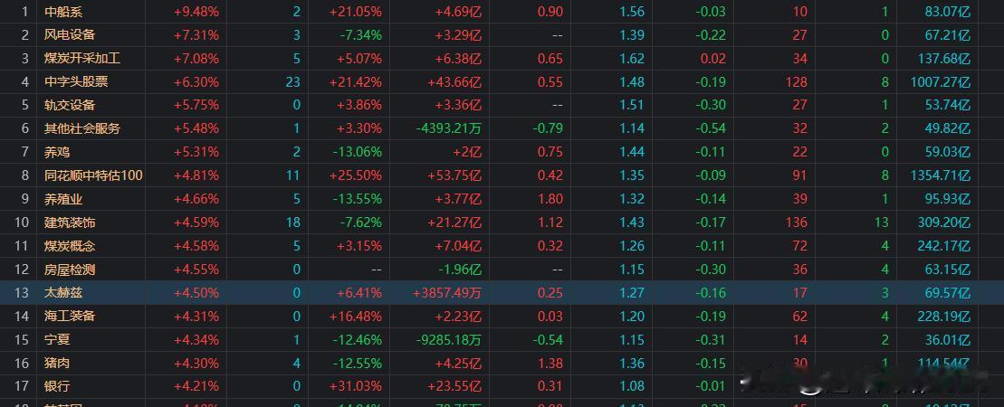
Task: Select the +21.05% value in 中船系 row
Action: (356, 11)
